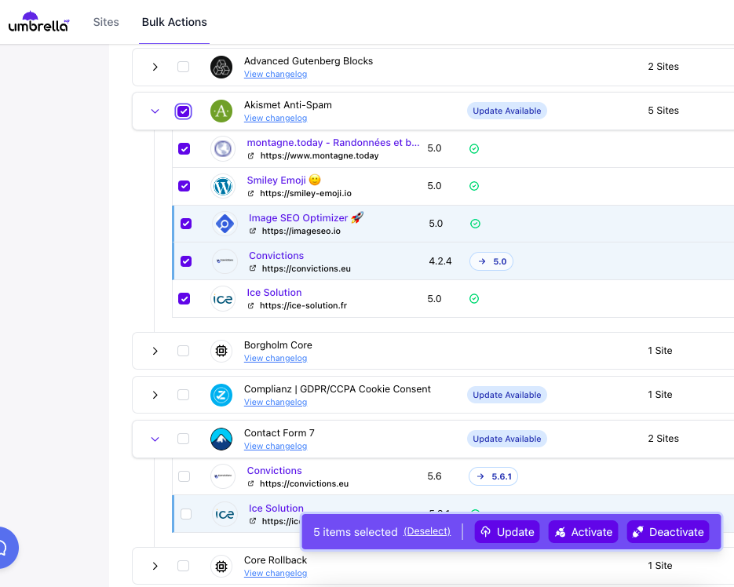
Task: Click the Update button in selection bar
Action: 507,532
